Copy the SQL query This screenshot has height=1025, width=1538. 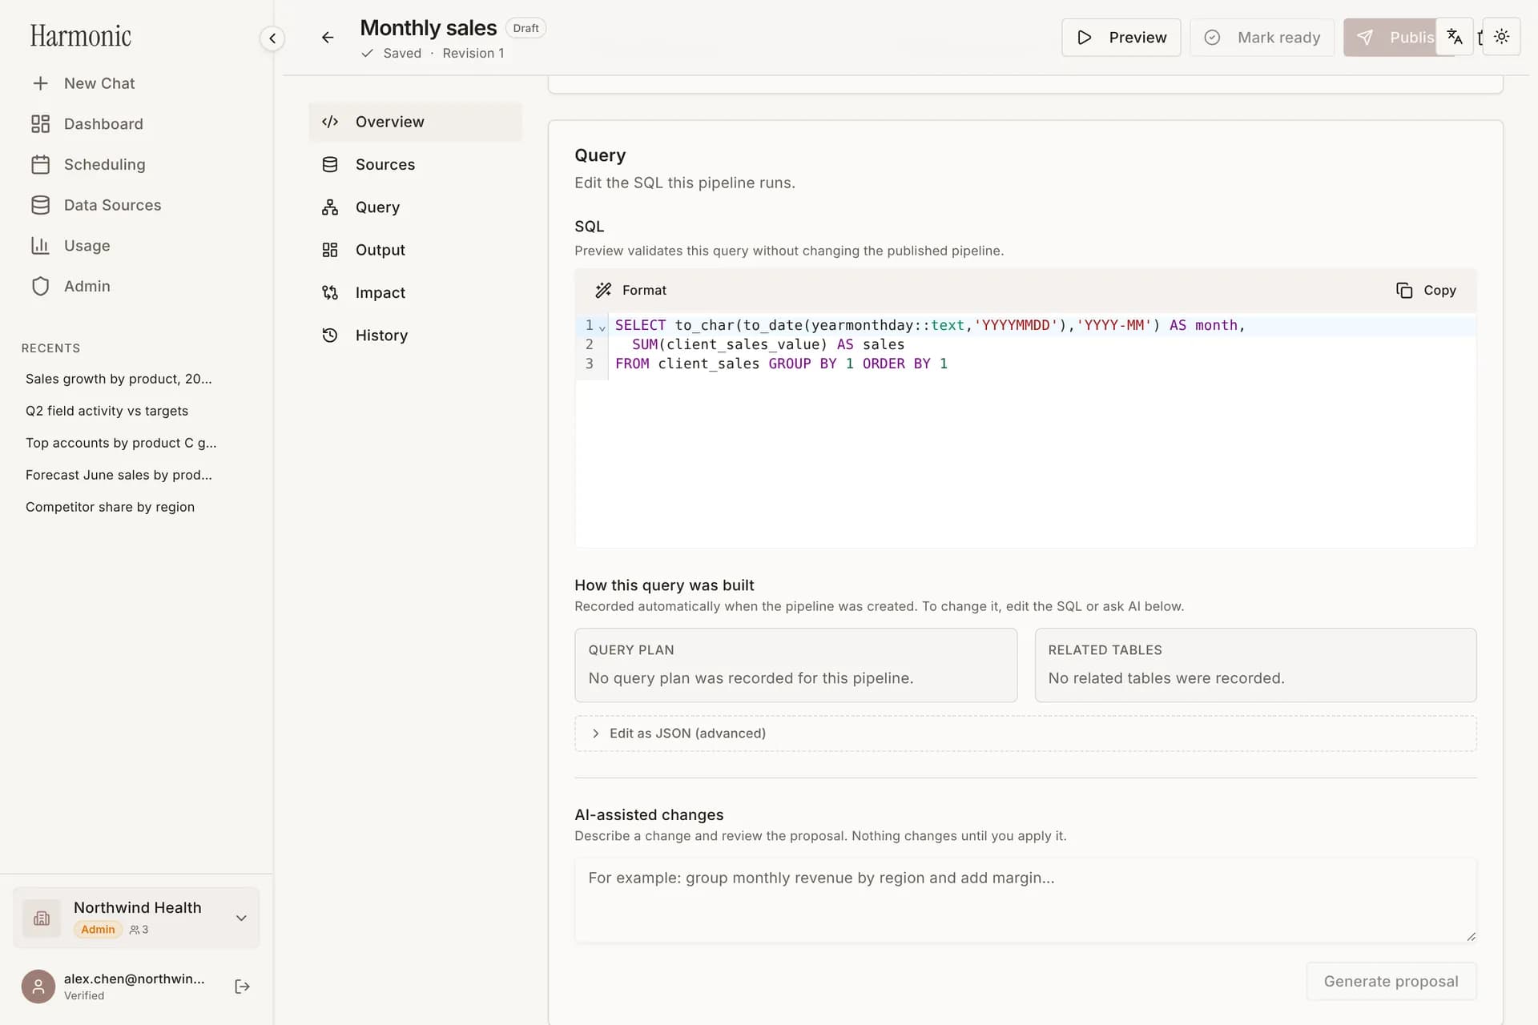[1426, 290]
